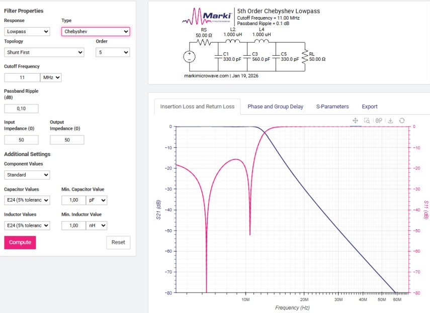Go to the Export tab
430x313 pixels.
(370, 106)
